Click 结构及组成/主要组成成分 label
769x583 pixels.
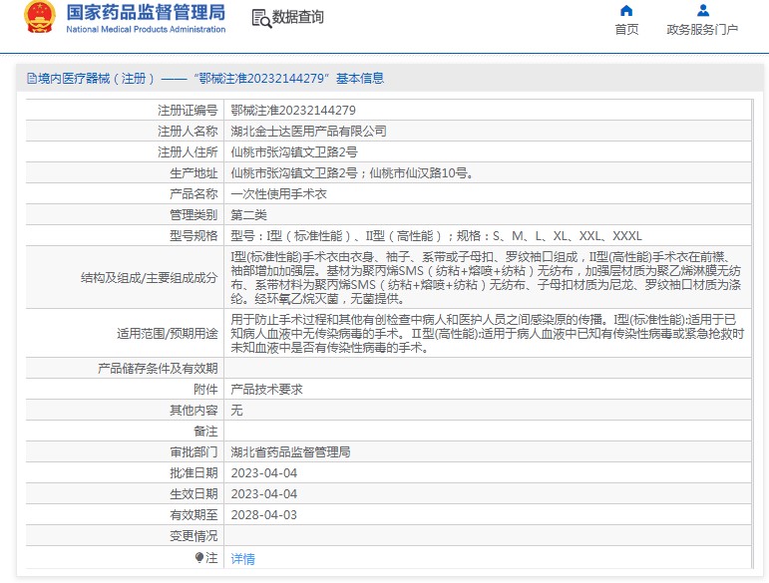click(149, 278)
